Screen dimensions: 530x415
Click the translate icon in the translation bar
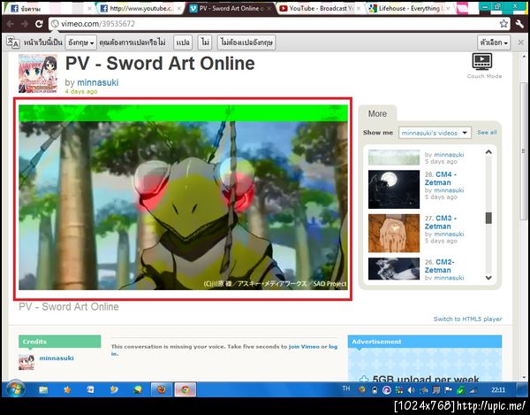13,42
